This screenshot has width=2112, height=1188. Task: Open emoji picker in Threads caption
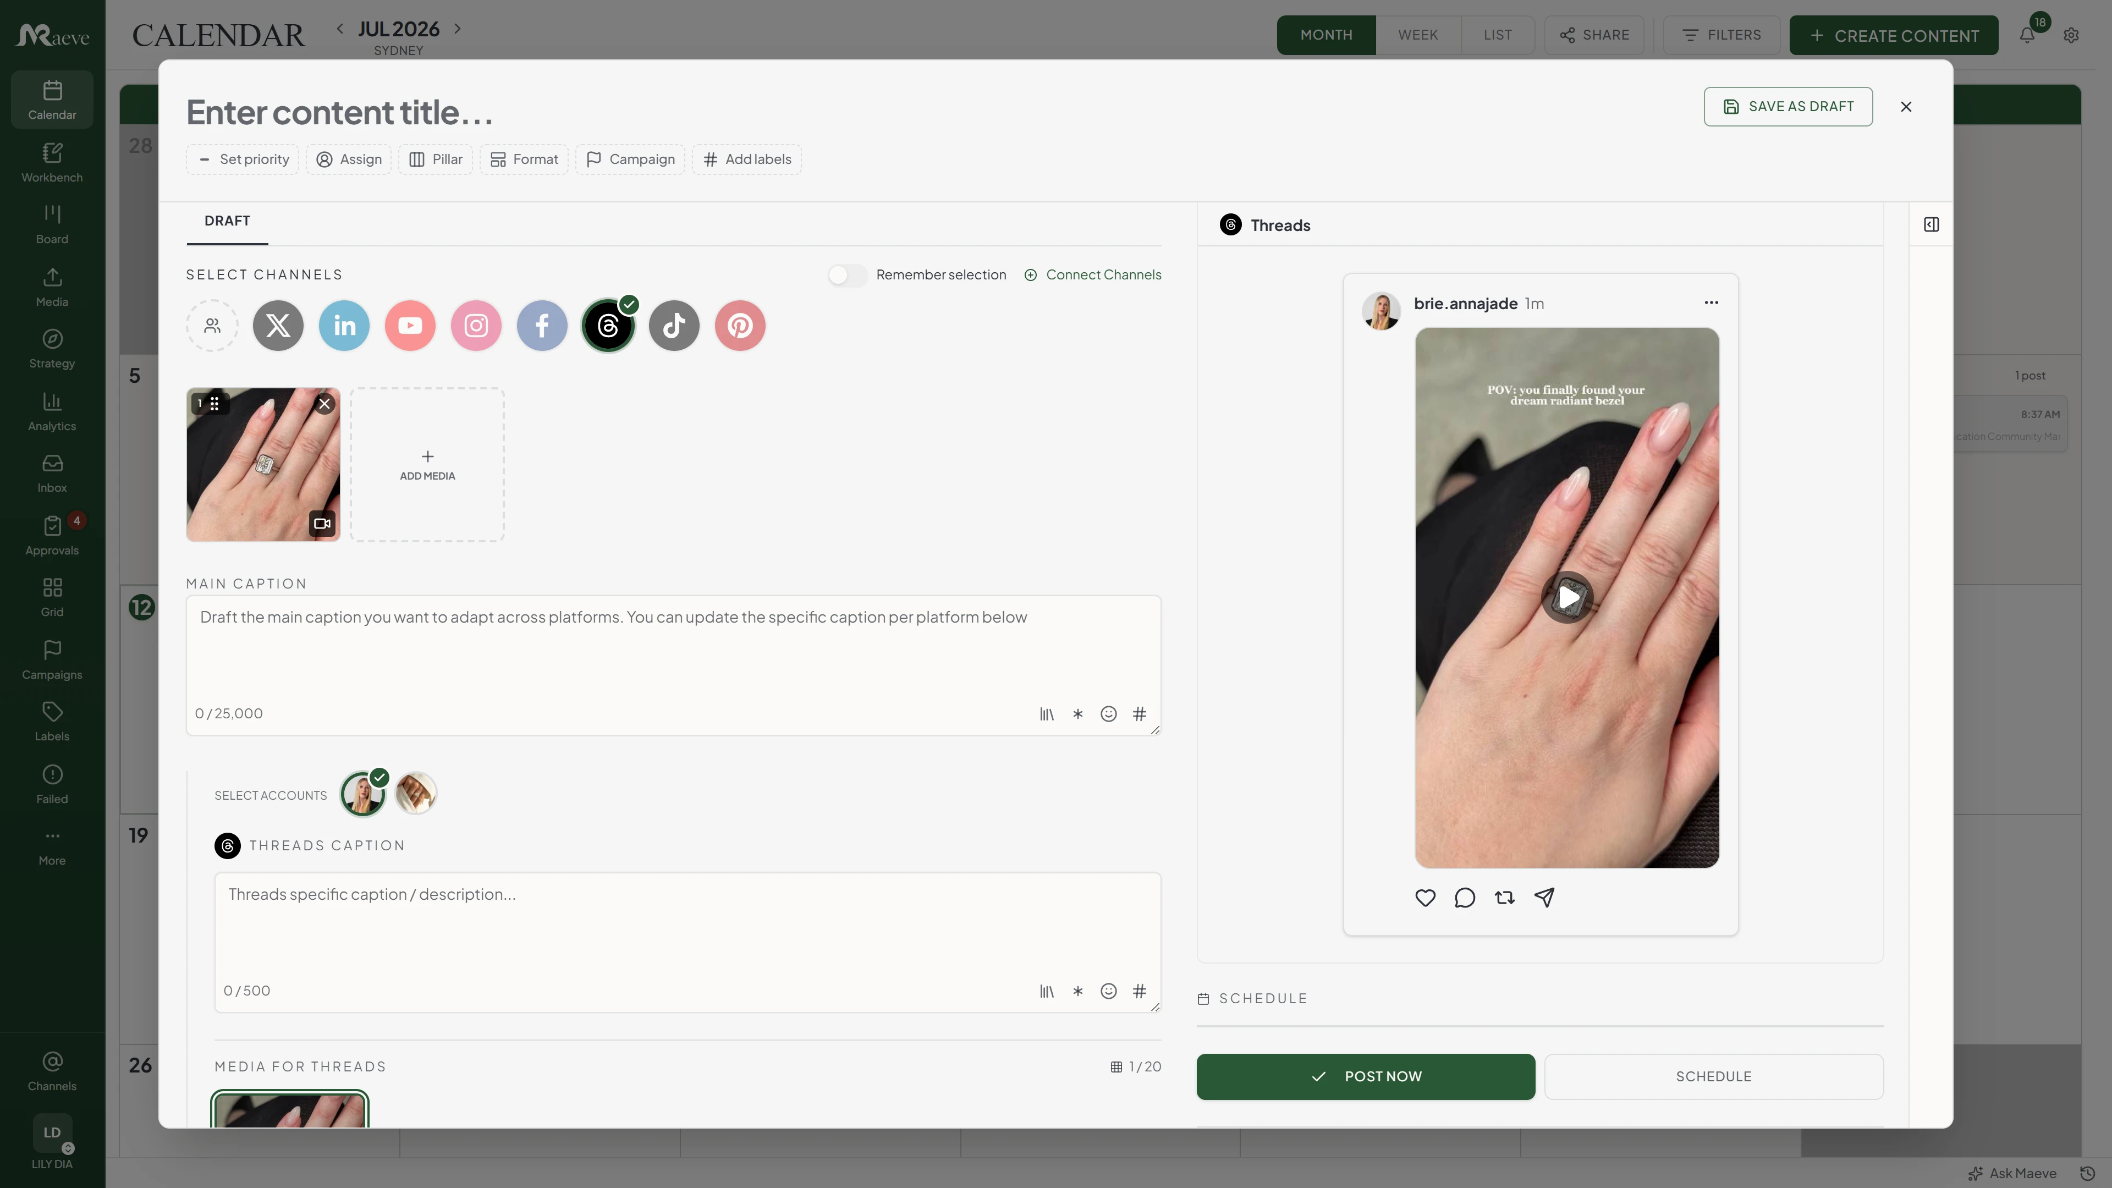1108,991
